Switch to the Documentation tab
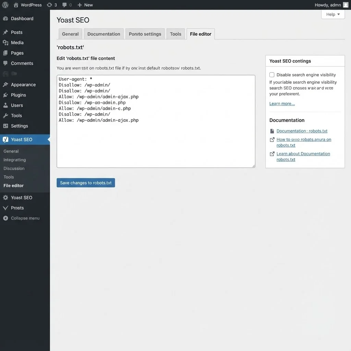351x351 pixels. click(x=104, y=34)
